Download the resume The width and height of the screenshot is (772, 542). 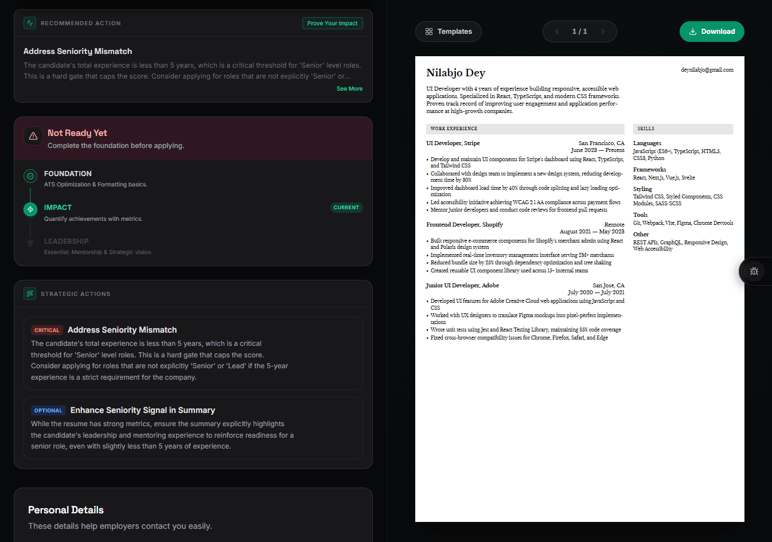(711, 32)
